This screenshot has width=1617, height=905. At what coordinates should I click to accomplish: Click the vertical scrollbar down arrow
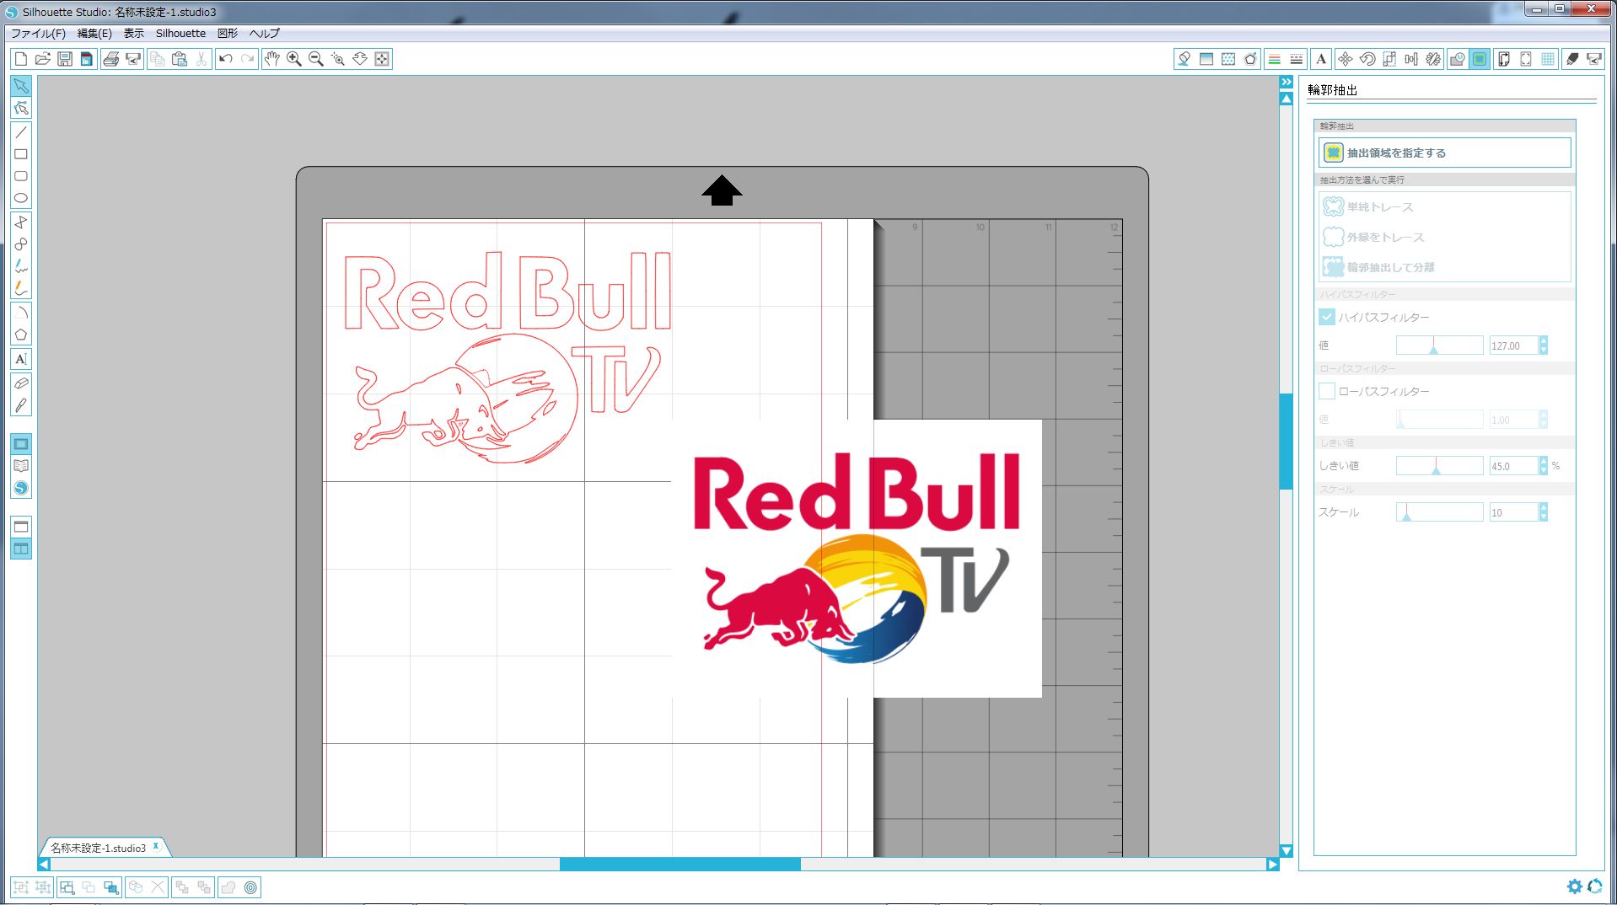tap(1287, 851)
